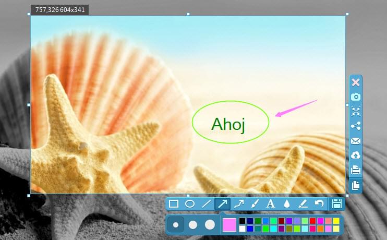Pick the black color swatch

coord(242,221)
